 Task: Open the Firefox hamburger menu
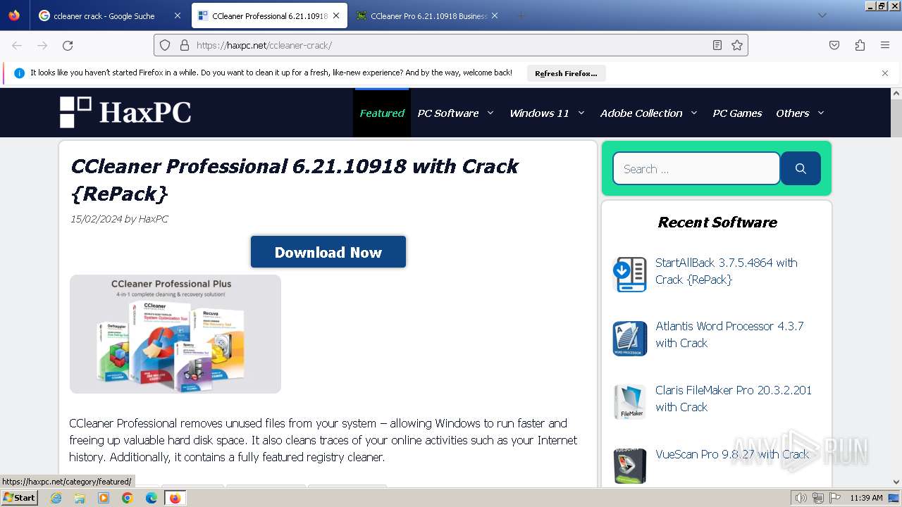point(885,45)
